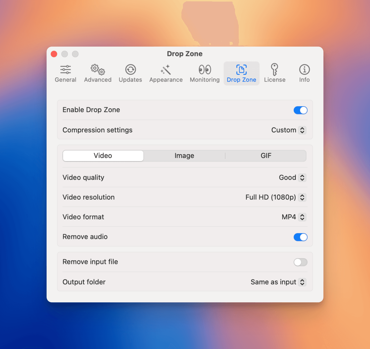Close the Drop Zone settings window

tap(54, 54)
